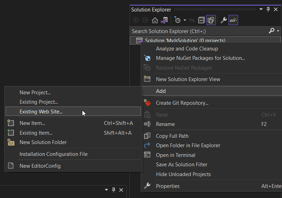Click the Forward navigation arrow in Solution Explorer

pos(145,20)
